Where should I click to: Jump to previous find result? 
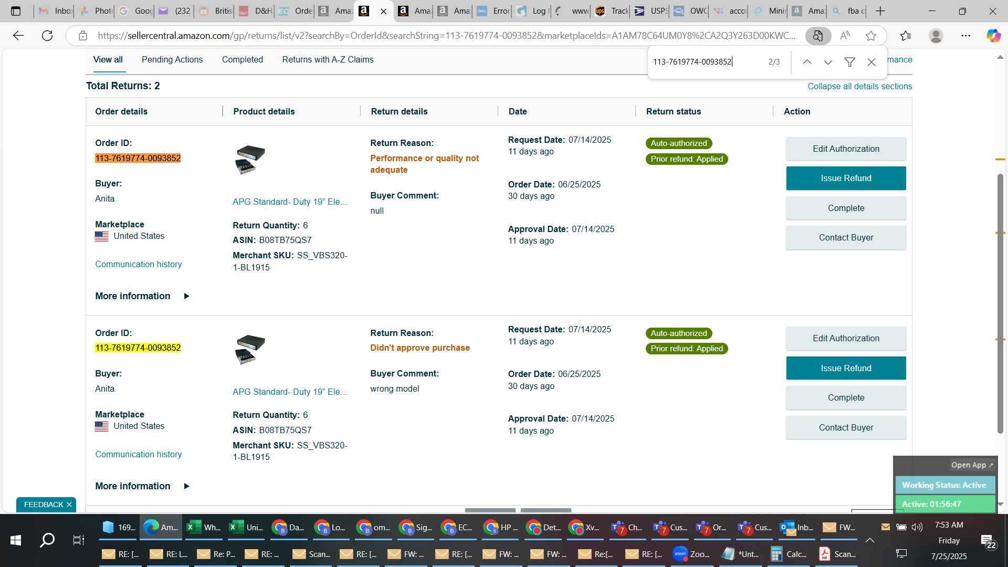click(x=807, y=62)
